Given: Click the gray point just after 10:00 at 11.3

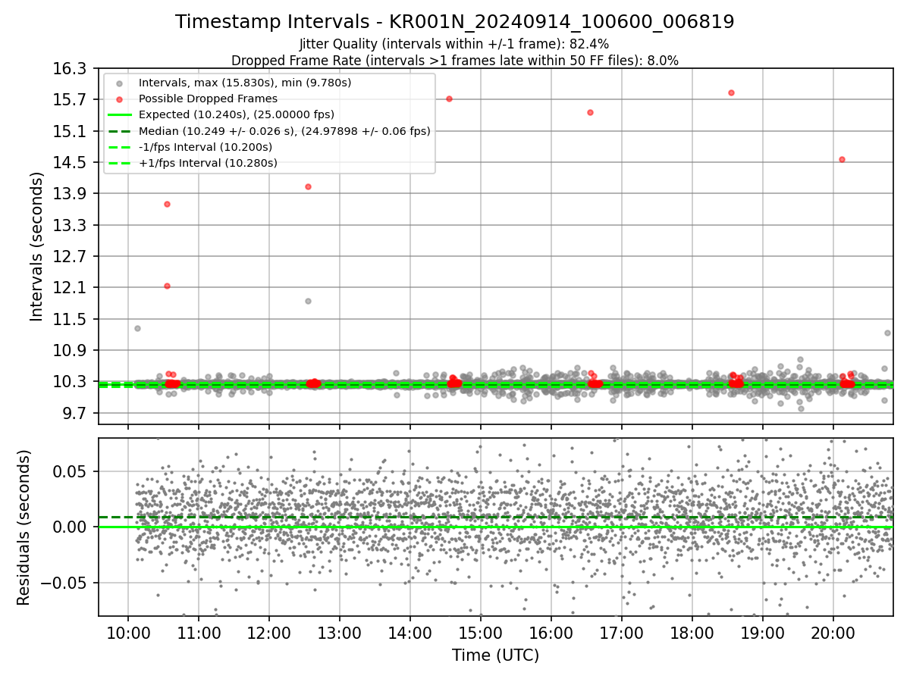Looking at the screenshot, I should [137, 328].
